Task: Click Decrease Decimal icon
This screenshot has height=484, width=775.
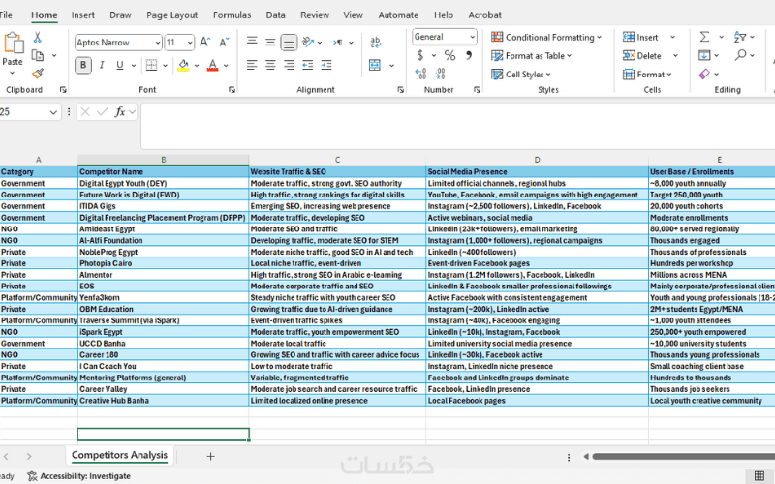Action: 440,75
